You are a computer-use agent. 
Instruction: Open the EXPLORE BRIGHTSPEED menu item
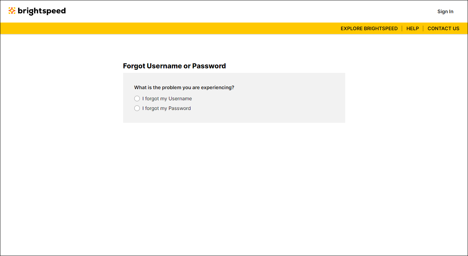click(369, 28)
